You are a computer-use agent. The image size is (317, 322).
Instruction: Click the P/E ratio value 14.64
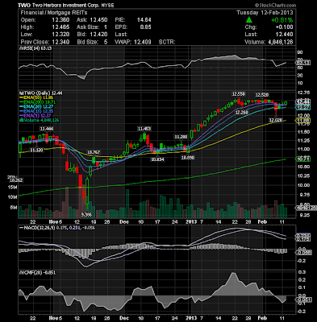[144, 19]
